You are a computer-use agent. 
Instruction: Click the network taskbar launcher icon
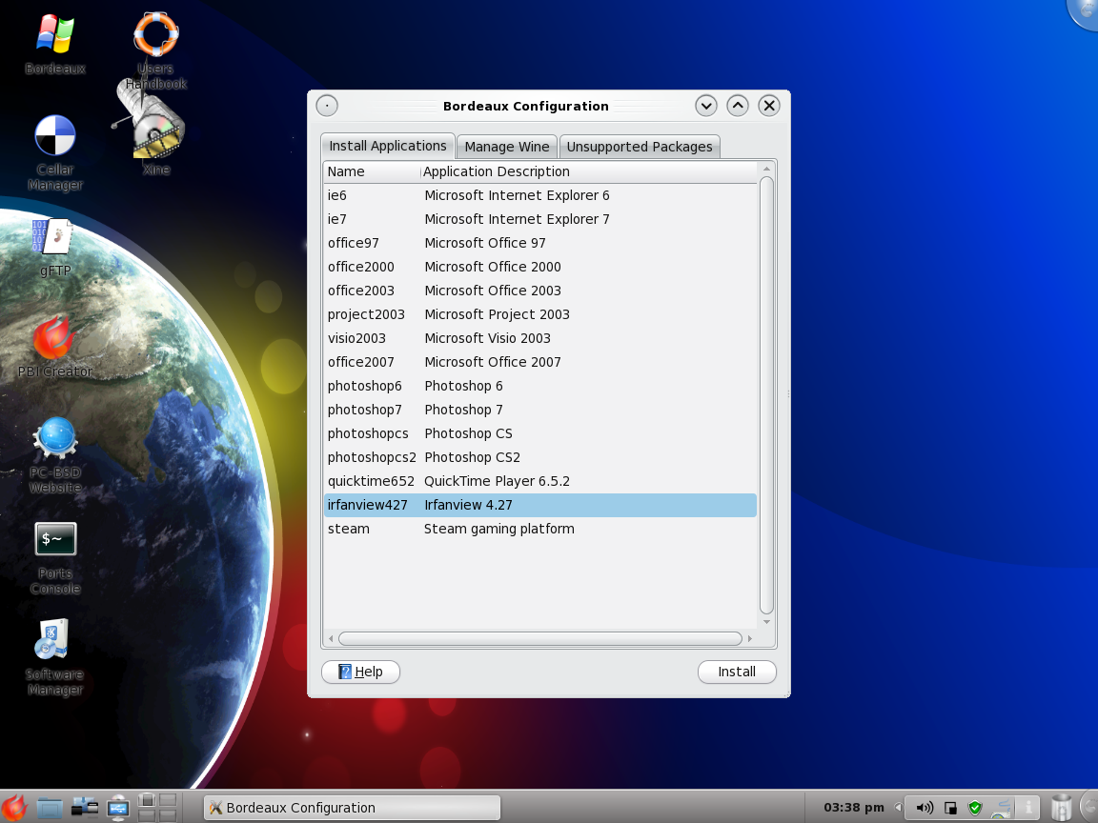[85, 808]
